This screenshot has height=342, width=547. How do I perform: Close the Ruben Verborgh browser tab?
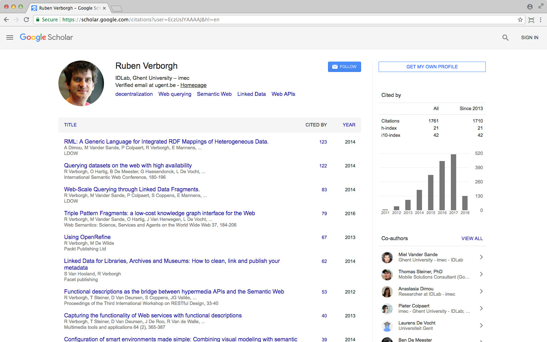[104, 8]
